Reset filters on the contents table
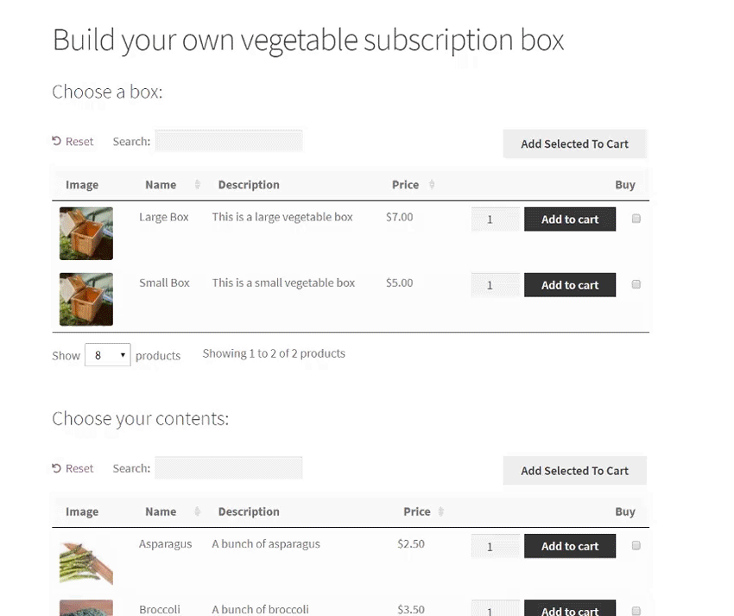The image size is (734, 616). [73, 467]
